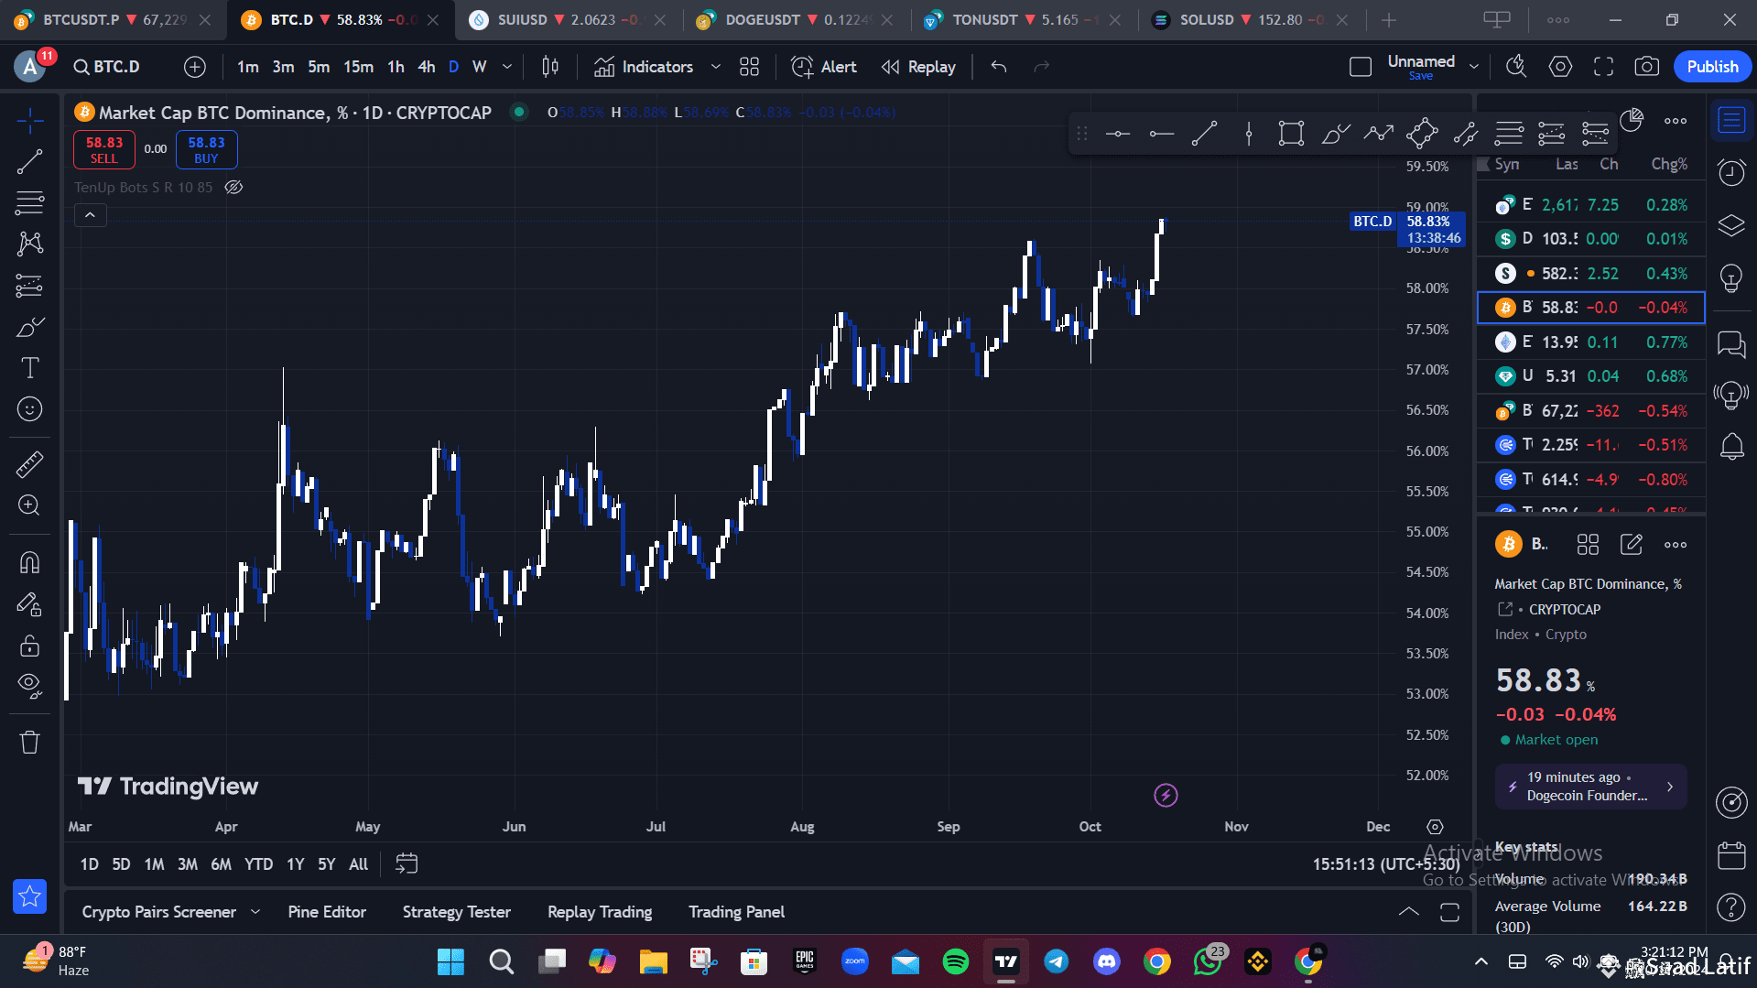
Task: Expand the Unnamed layout dropdown
Action: (1474, 67)
